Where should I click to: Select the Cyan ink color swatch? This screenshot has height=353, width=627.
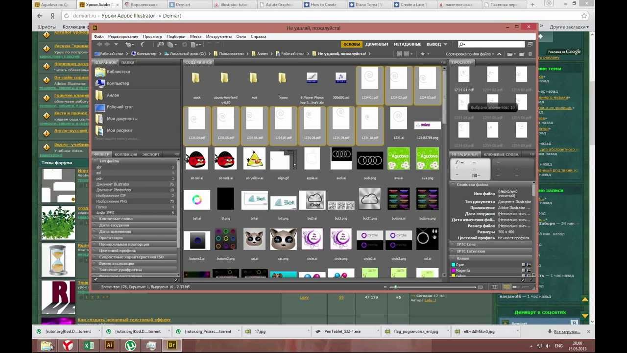click(453, 265)
